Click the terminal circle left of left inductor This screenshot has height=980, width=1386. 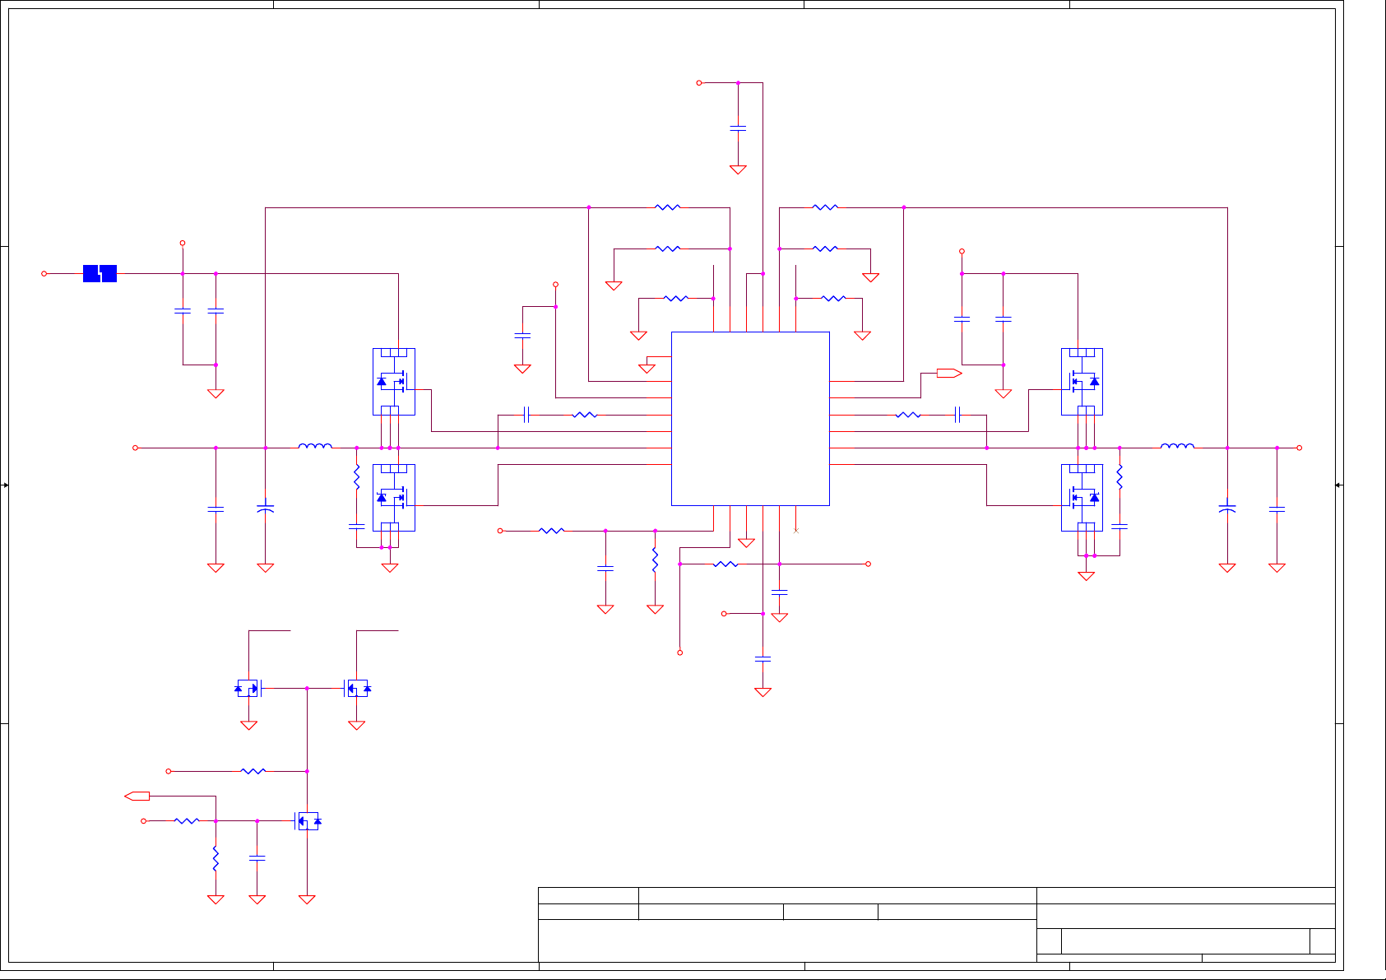click(136, 448)
